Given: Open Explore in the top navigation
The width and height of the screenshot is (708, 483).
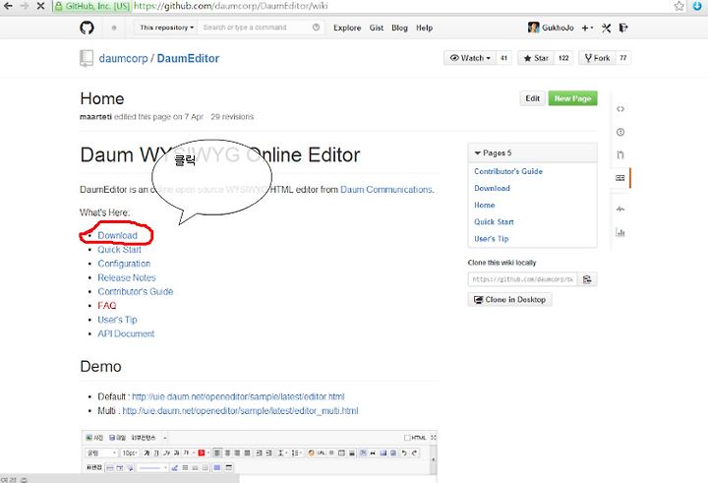Looking at the screenshot, I should tap(347, 28).
